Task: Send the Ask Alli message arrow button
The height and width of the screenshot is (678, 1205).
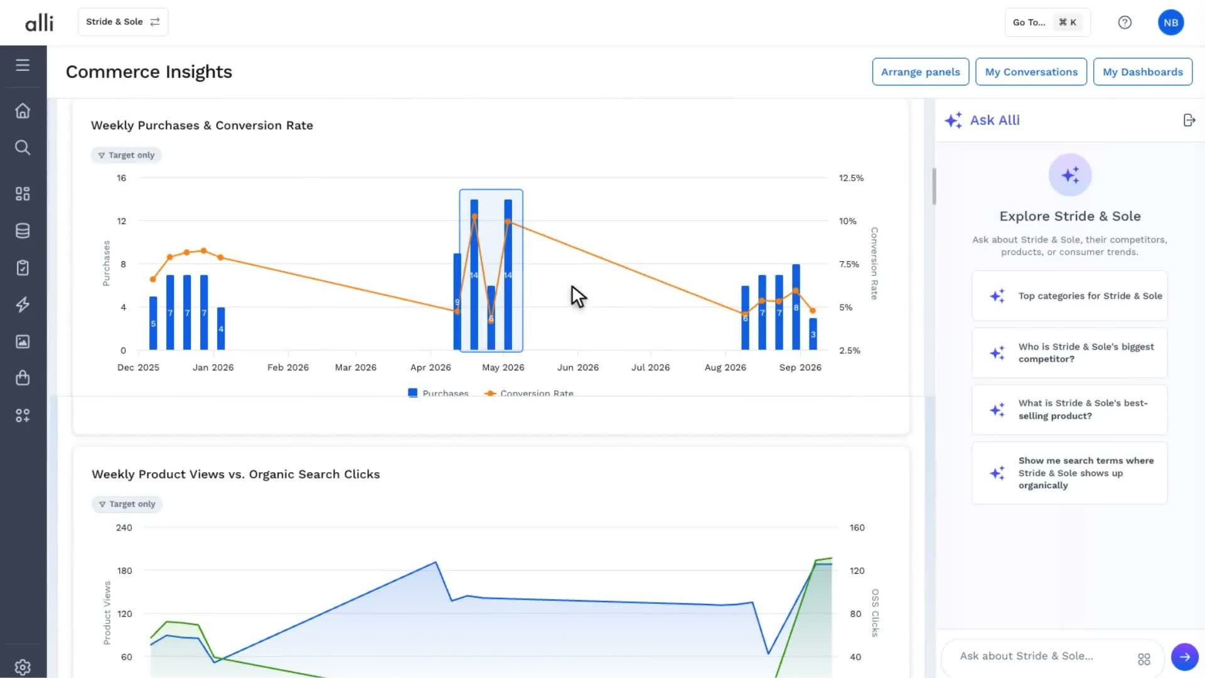Action: tap(1184, 657)
